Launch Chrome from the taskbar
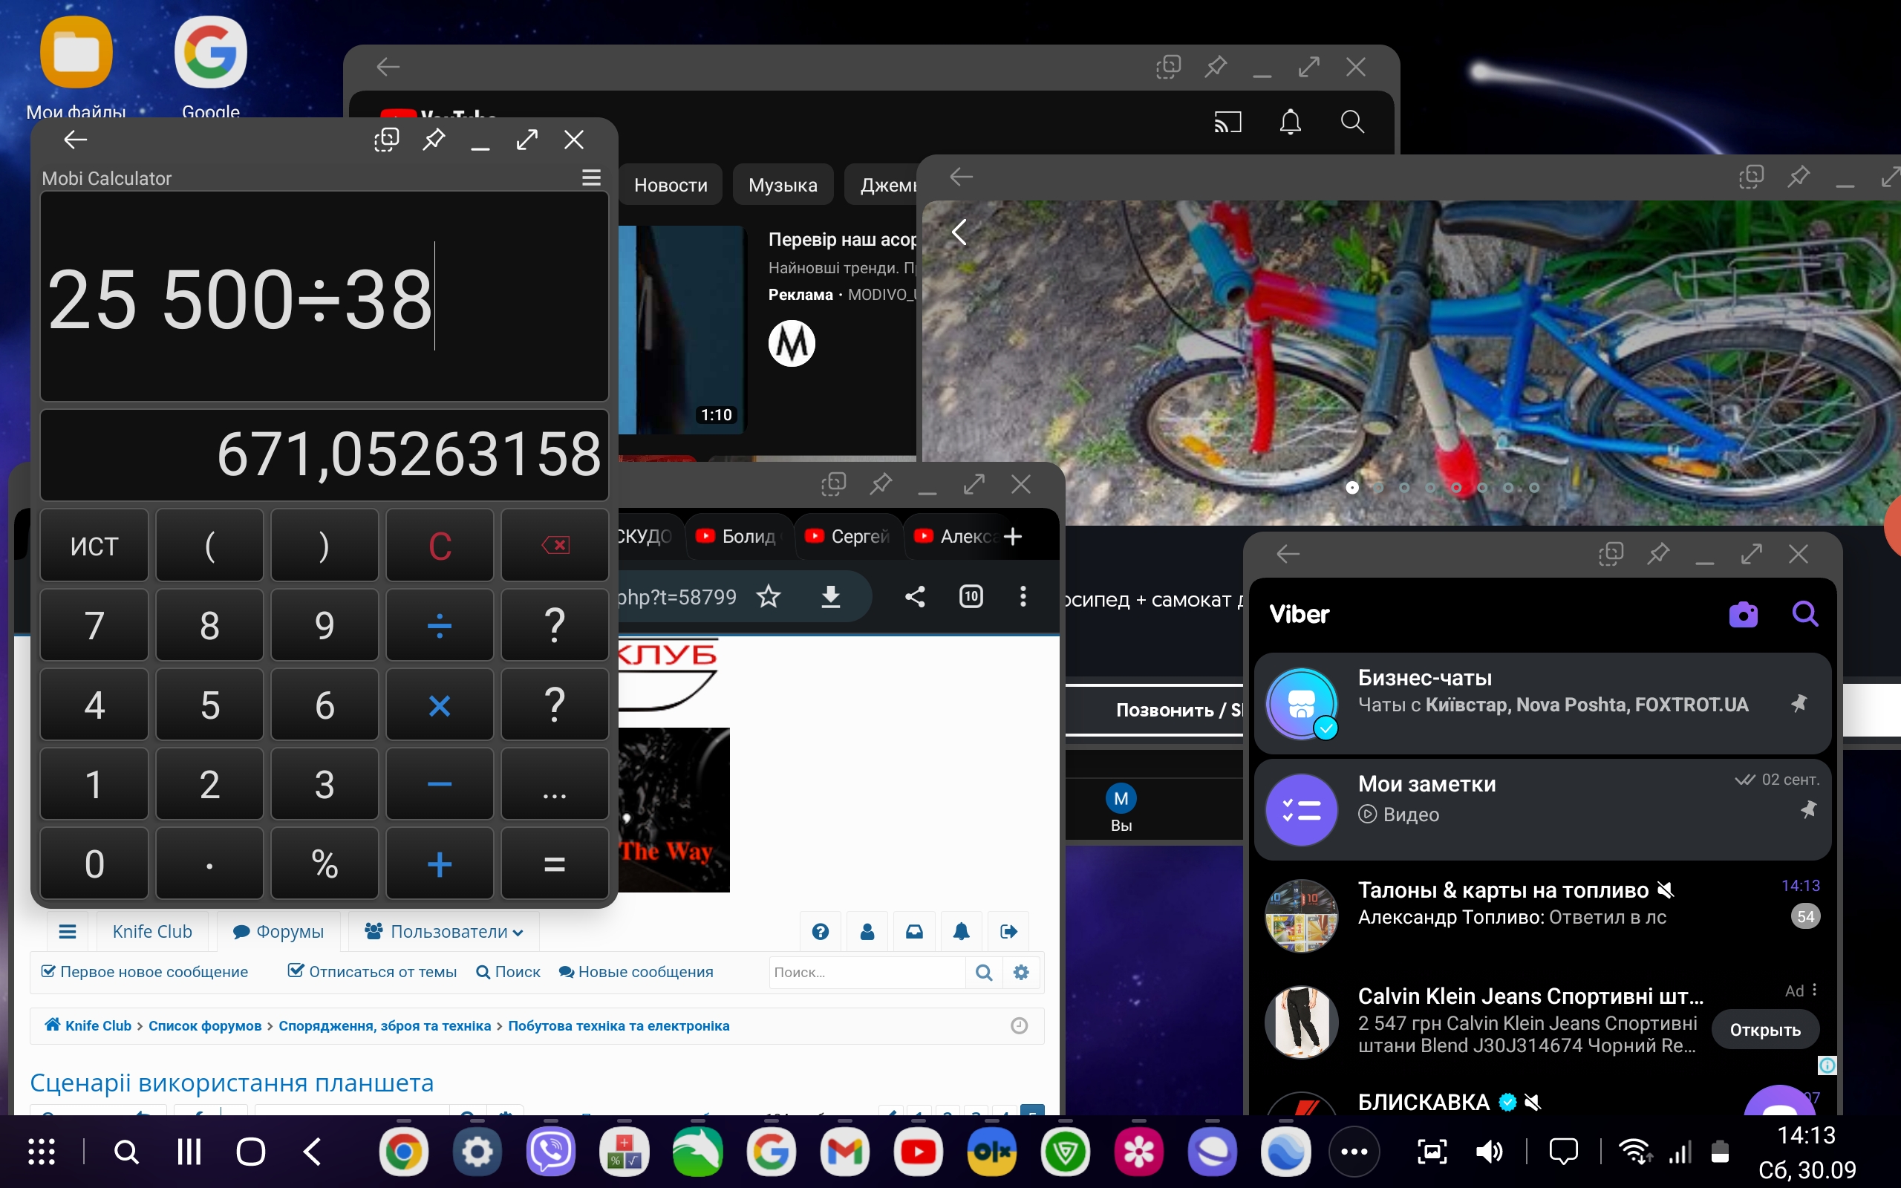 click(x=403, y=1152)
